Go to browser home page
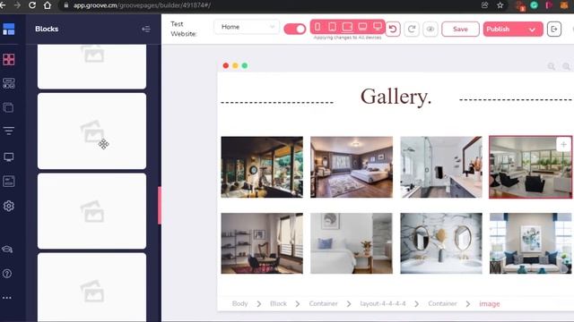The height and width of the screenshot is (322, 574). 48,5
